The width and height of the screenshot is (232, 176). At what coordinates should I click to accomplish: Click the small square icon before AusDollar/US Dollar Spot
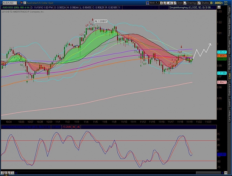25,3
